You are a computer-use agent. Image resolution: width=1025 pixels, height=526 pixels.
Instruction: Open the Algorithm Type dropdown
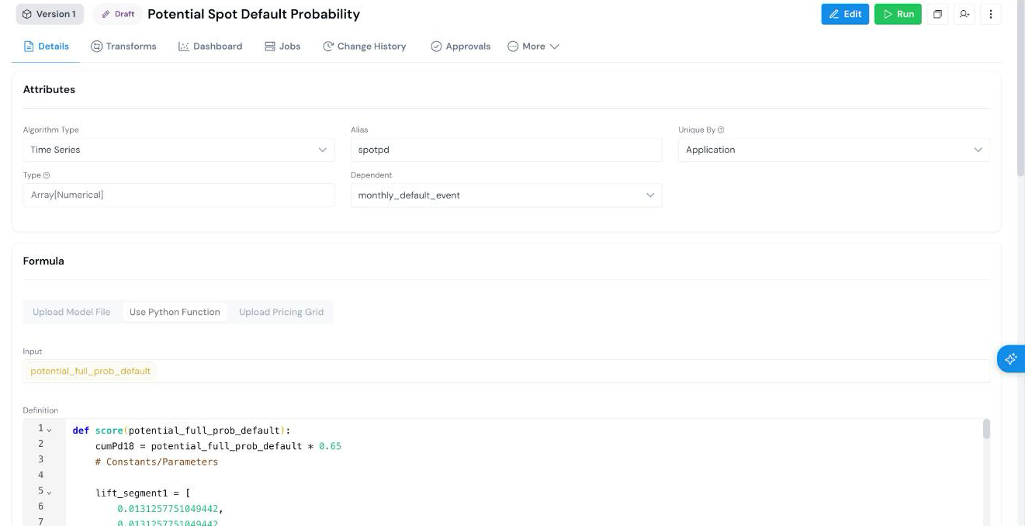pyautogui.click(x=178, y=150)
